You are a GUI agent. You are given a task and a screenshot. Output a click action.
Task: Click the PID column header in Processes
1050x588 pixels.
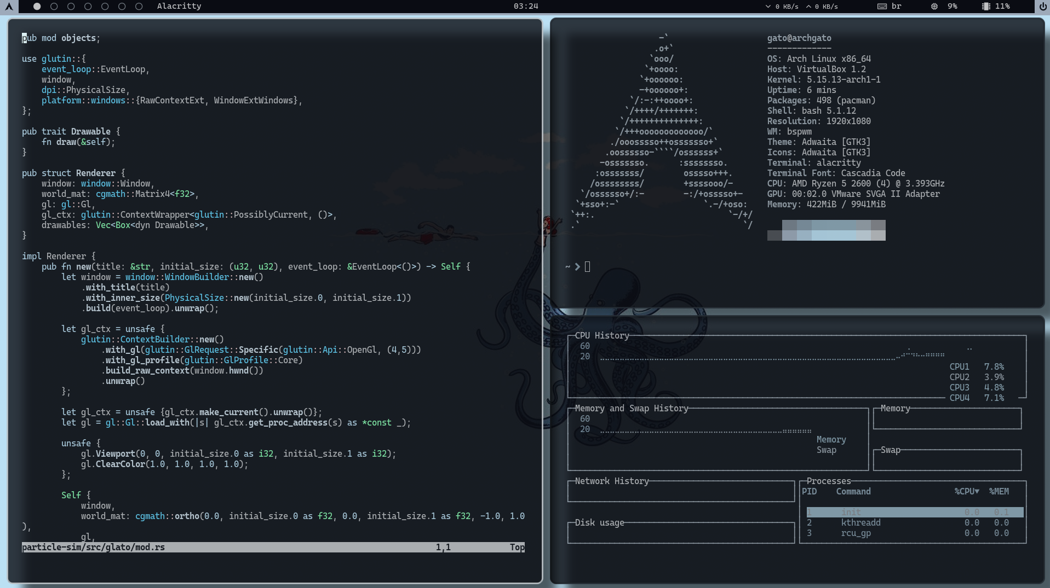[x=809, y=491]
